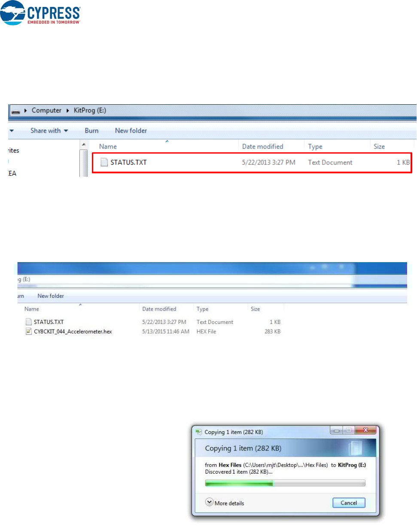Viewport: 417px width, 526px height.
Task: Click the STATUS.TXT file icon in top window
Action: pyautogui.click(x=103, y=162)
